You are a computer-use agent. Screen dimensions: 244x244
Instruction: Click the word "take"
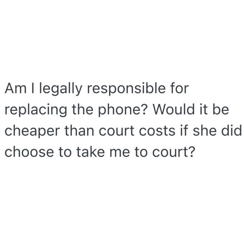(91, 151)
